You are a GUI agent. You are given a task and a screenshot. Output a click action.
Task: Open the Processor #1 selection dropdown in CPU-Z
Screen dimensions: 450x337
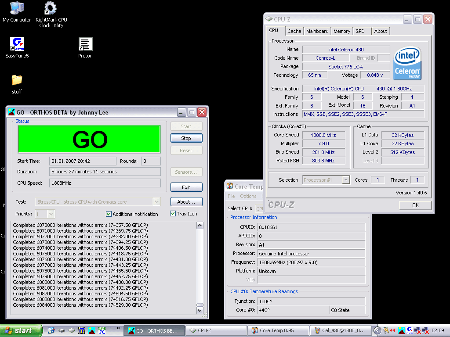[x=346, y=180]
